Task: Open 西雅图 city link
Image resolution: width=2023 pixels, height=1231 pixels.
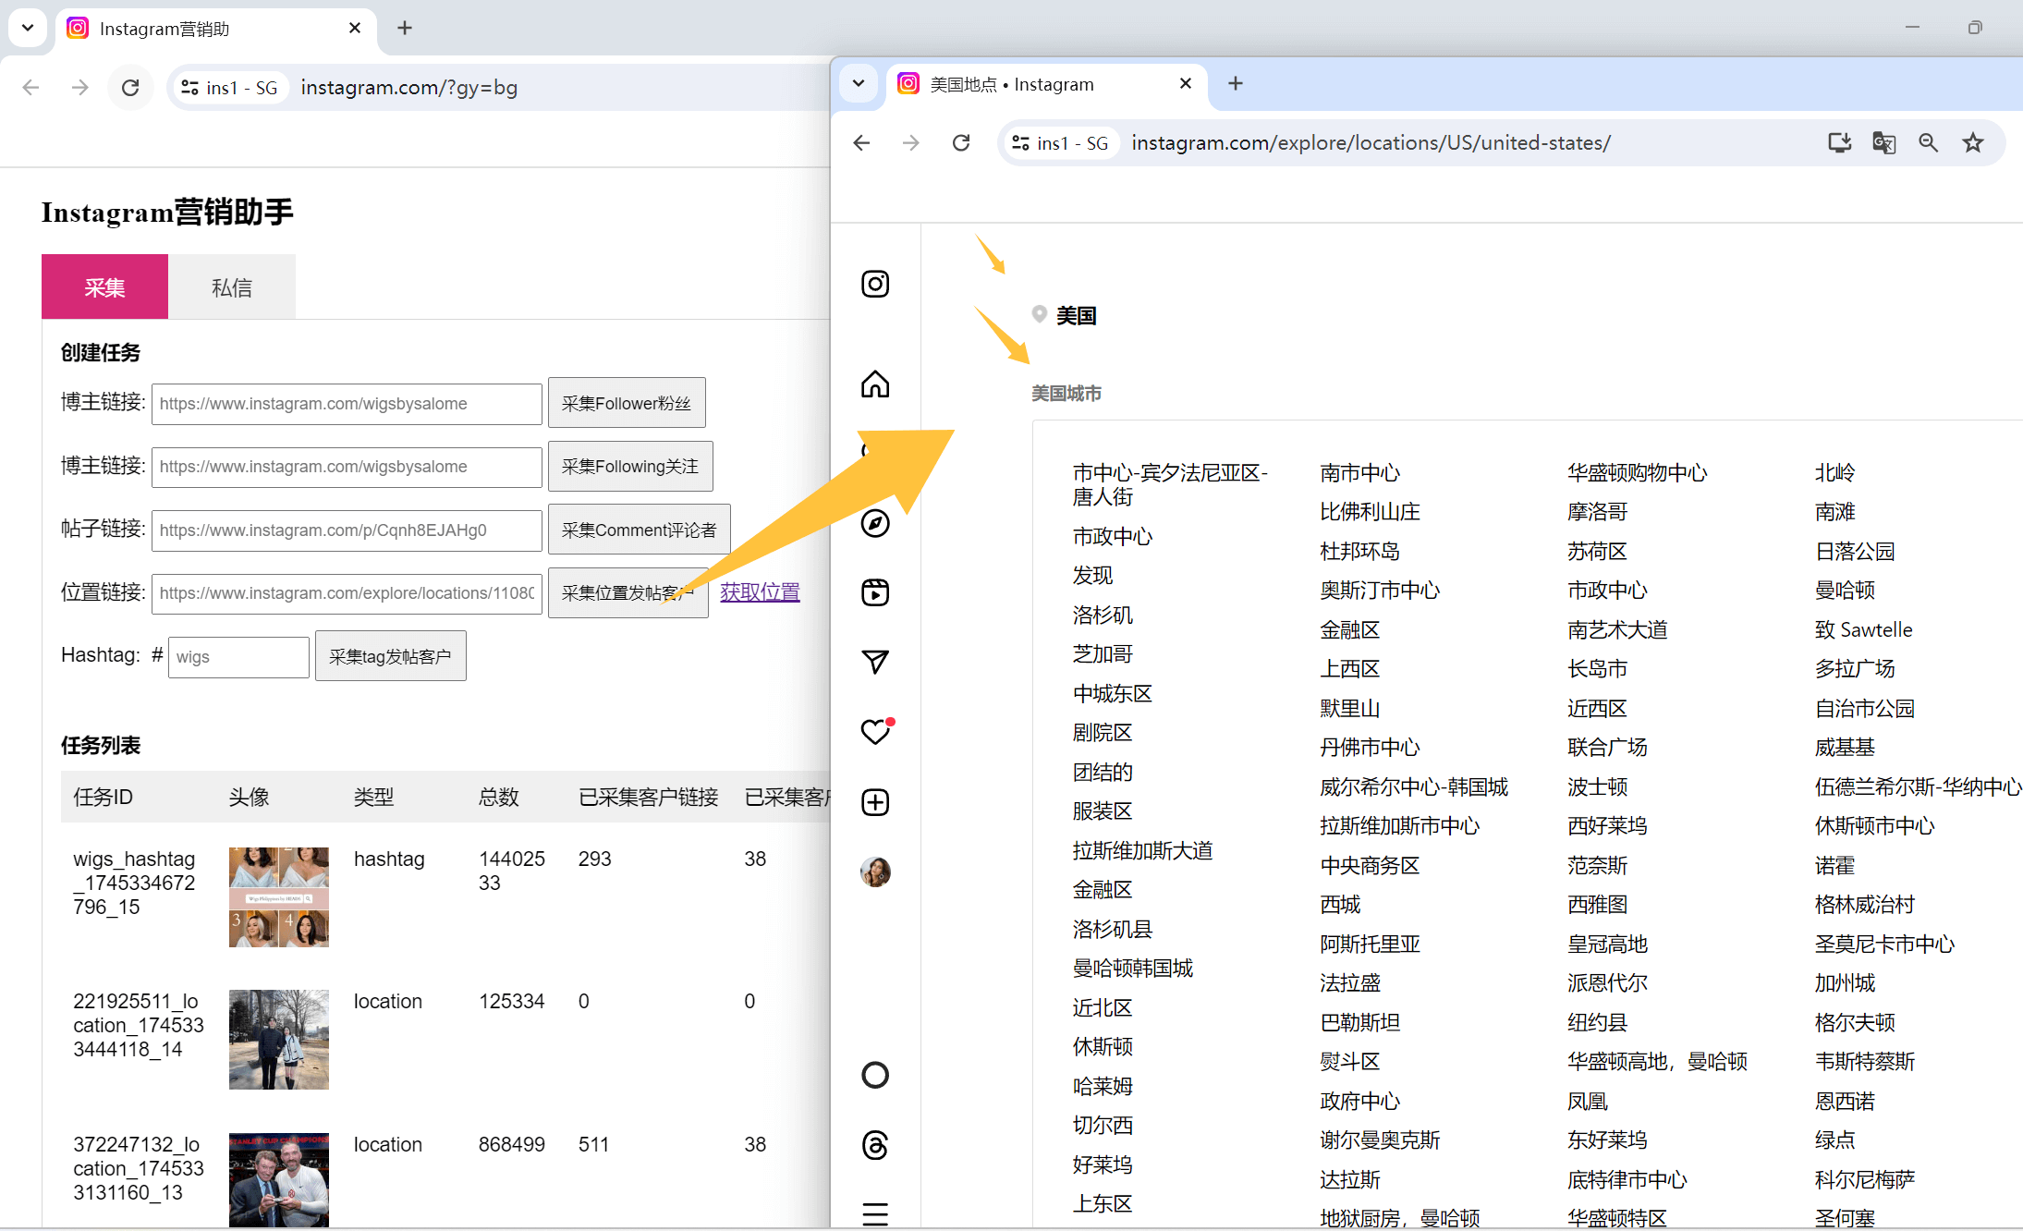Action: 1597,905
